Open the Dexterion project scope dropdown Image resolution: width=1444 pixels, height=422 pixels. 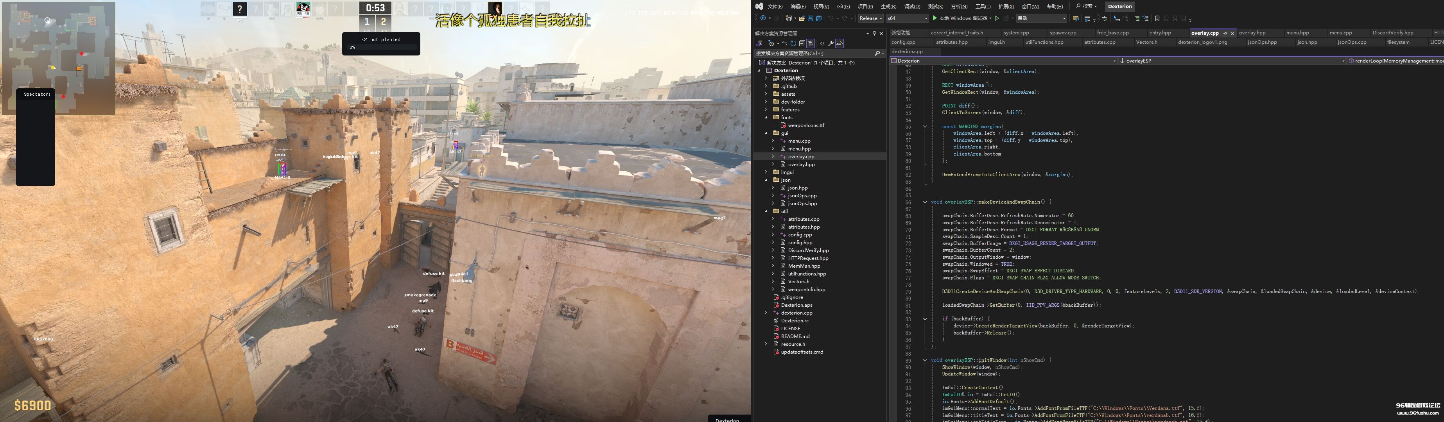[1004, 61]
